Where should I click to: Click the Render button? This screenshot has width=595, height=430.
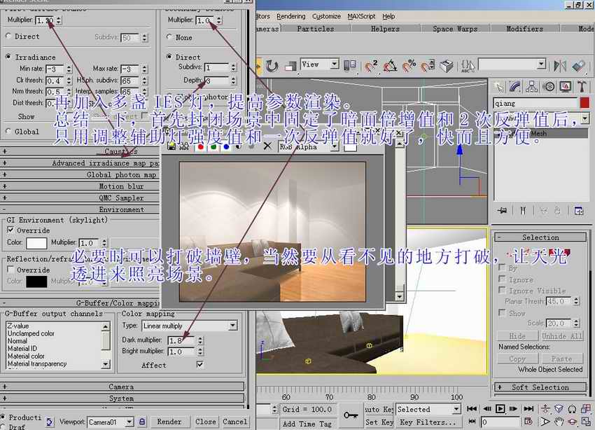pyautogui.click(x=169, y=422)
